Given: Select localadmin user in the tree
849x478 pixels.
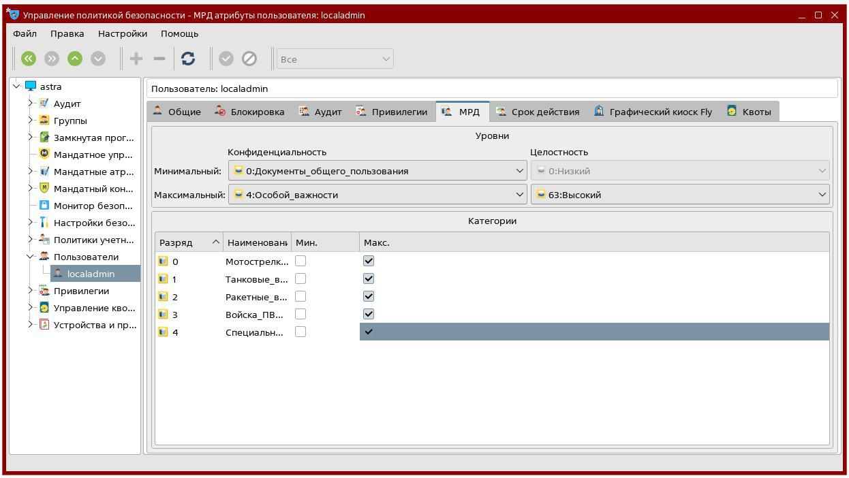Looking at the screenshot, I should (x=91, y=274).
